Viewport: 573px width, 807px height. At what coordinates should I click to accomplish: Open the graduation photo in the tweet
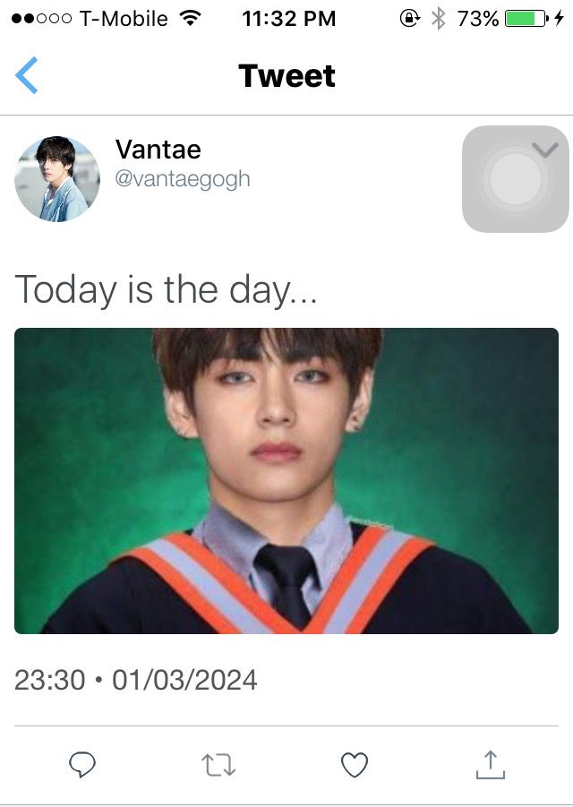[286, 481]
